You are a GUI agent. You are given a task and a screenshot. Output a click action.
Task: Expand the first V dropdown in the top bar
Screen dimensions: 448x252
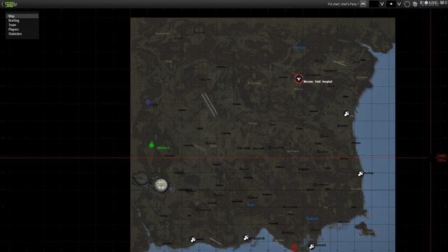[381, 4]
